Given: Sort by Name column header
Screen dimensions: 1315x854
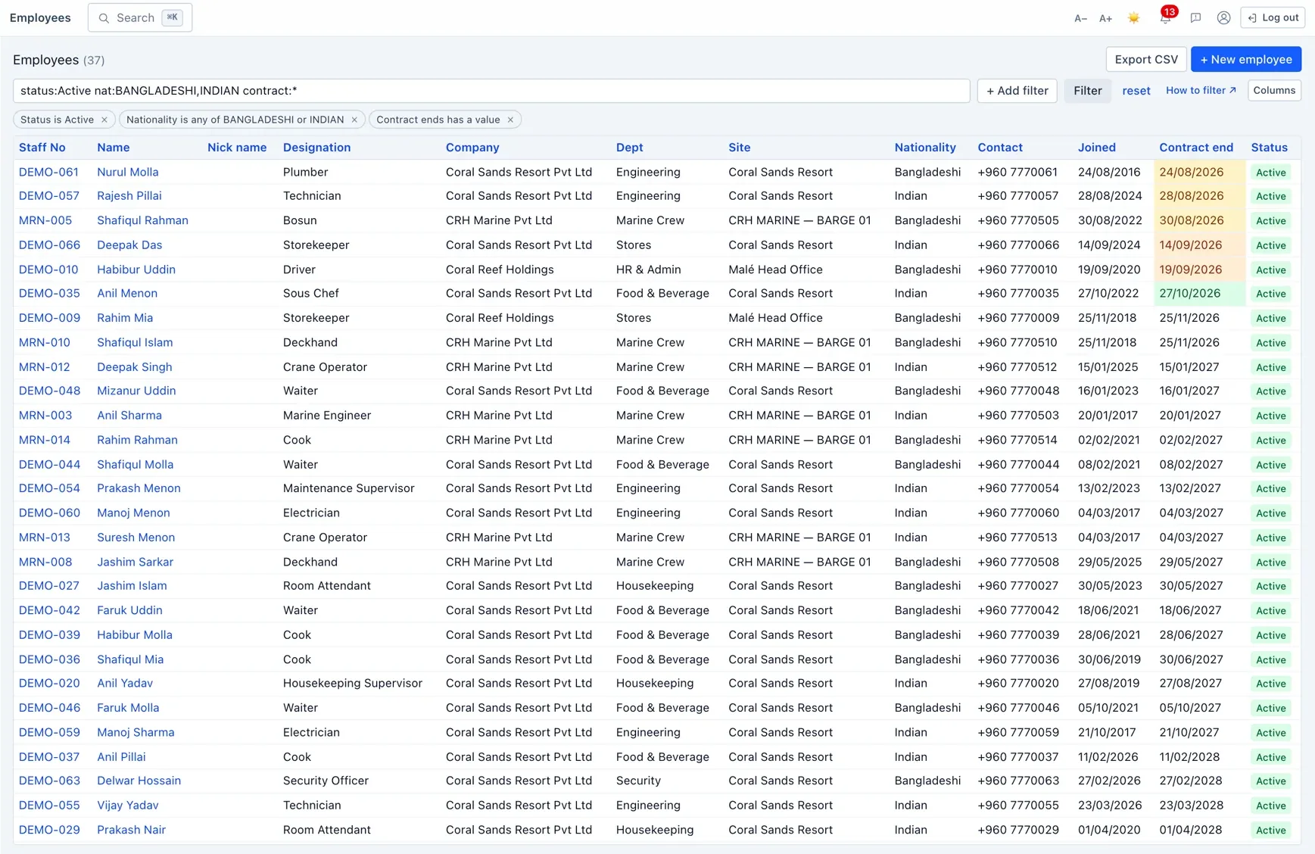Looking at the screenshot, I should click(114, 148).
